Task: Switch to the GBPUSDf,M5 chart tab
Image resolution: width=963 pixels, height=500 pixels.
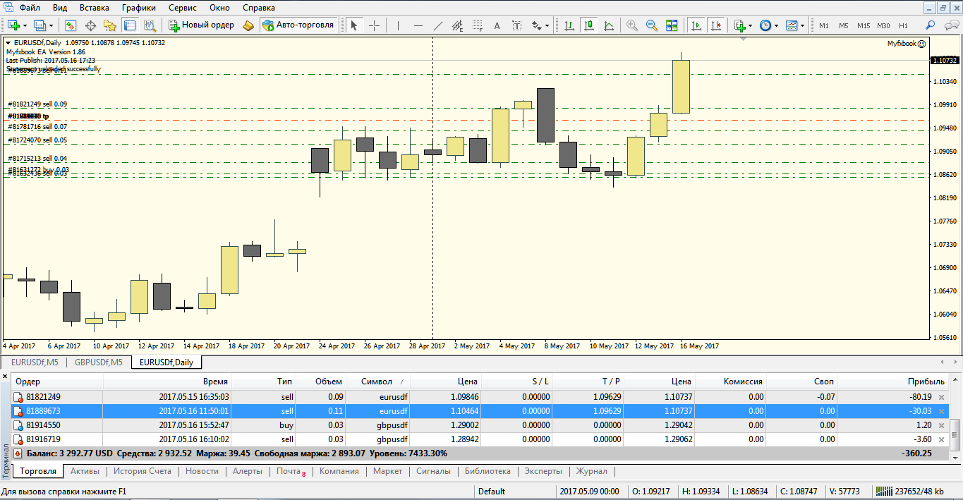Action: coord(99,362)
